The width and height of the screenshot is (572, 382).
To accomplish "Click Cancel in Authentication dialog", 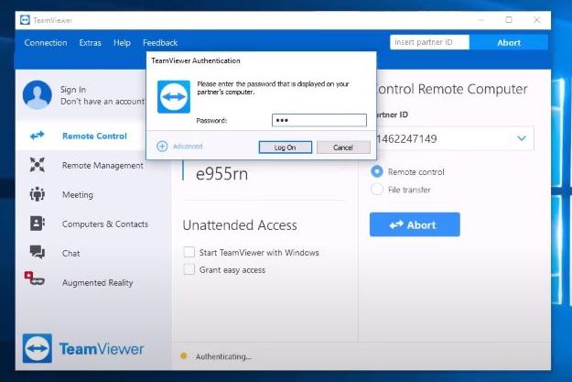I will click(x=343, y=147).
